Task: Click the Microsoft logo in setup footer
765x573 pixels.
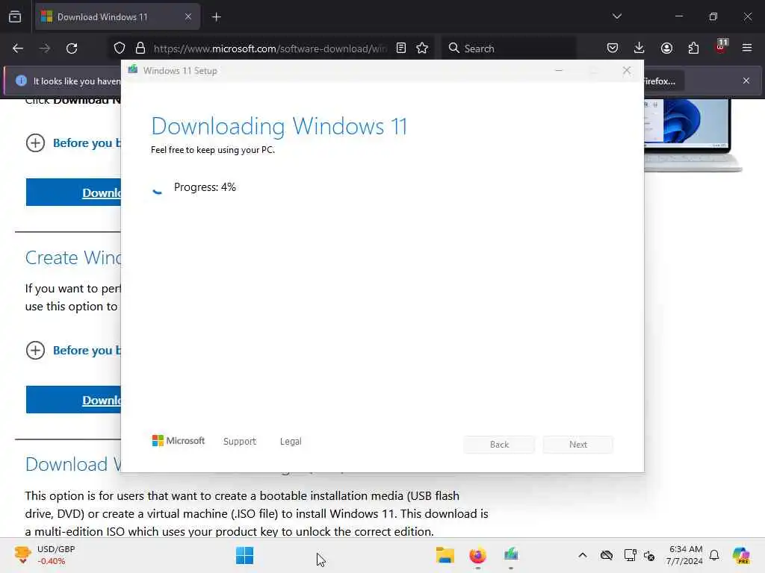Action: point(178,441)
